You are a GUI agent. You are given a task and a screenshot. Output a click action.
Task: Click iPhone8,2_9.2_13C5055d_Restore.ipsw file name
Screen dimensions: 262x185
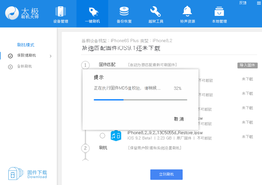coord(165,133)
